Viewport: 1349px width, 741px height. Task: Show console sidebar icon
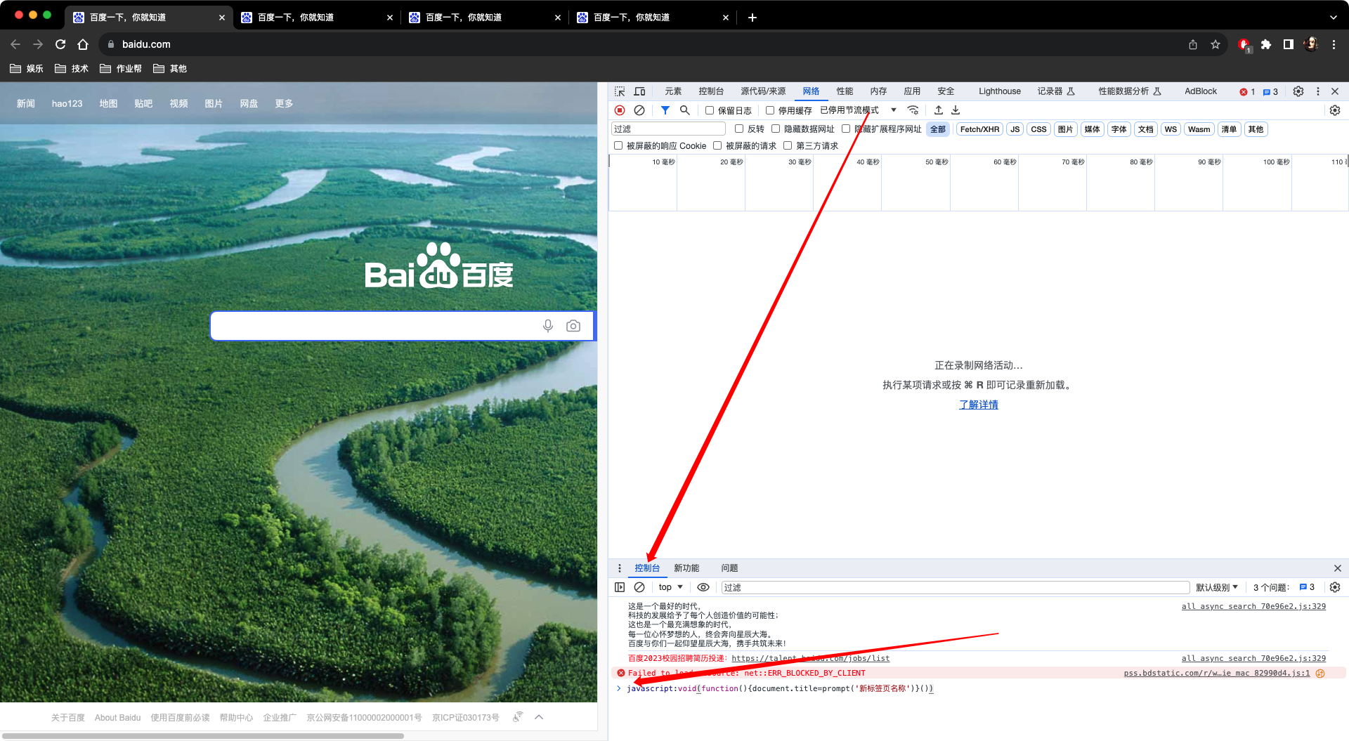click(620, 587)
